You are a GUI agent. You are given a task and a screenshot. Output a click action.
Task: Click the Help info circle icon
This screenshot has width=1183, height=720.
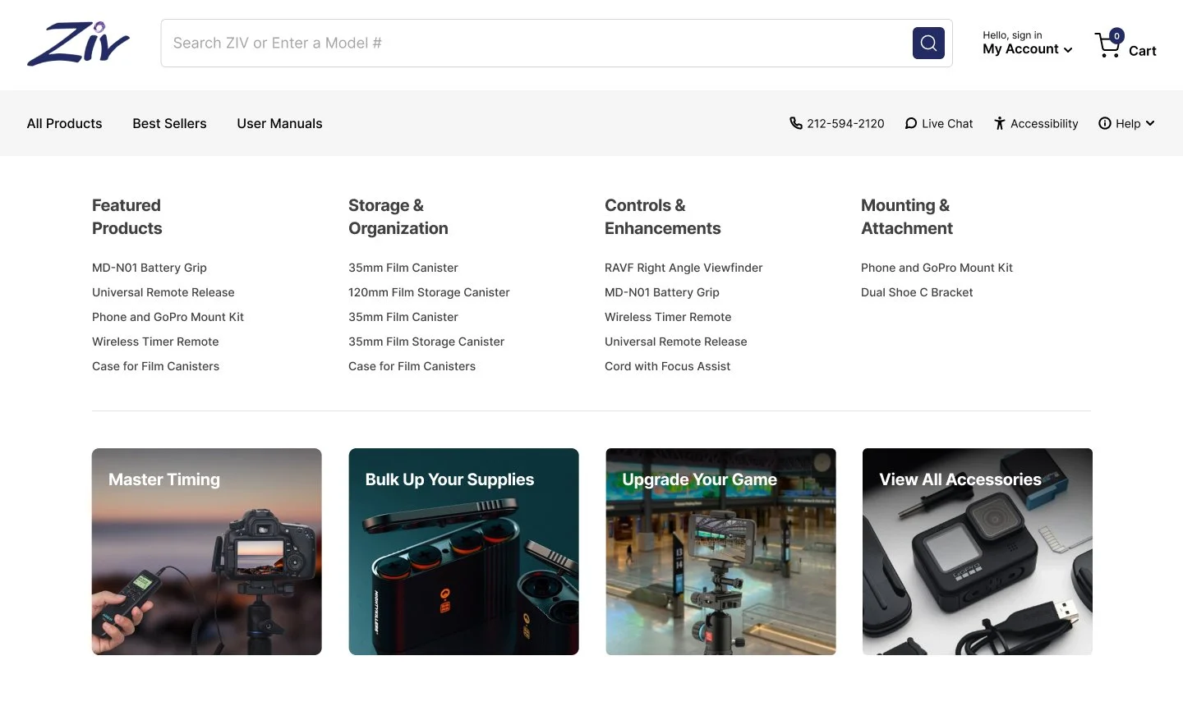tap(1105, 123)
